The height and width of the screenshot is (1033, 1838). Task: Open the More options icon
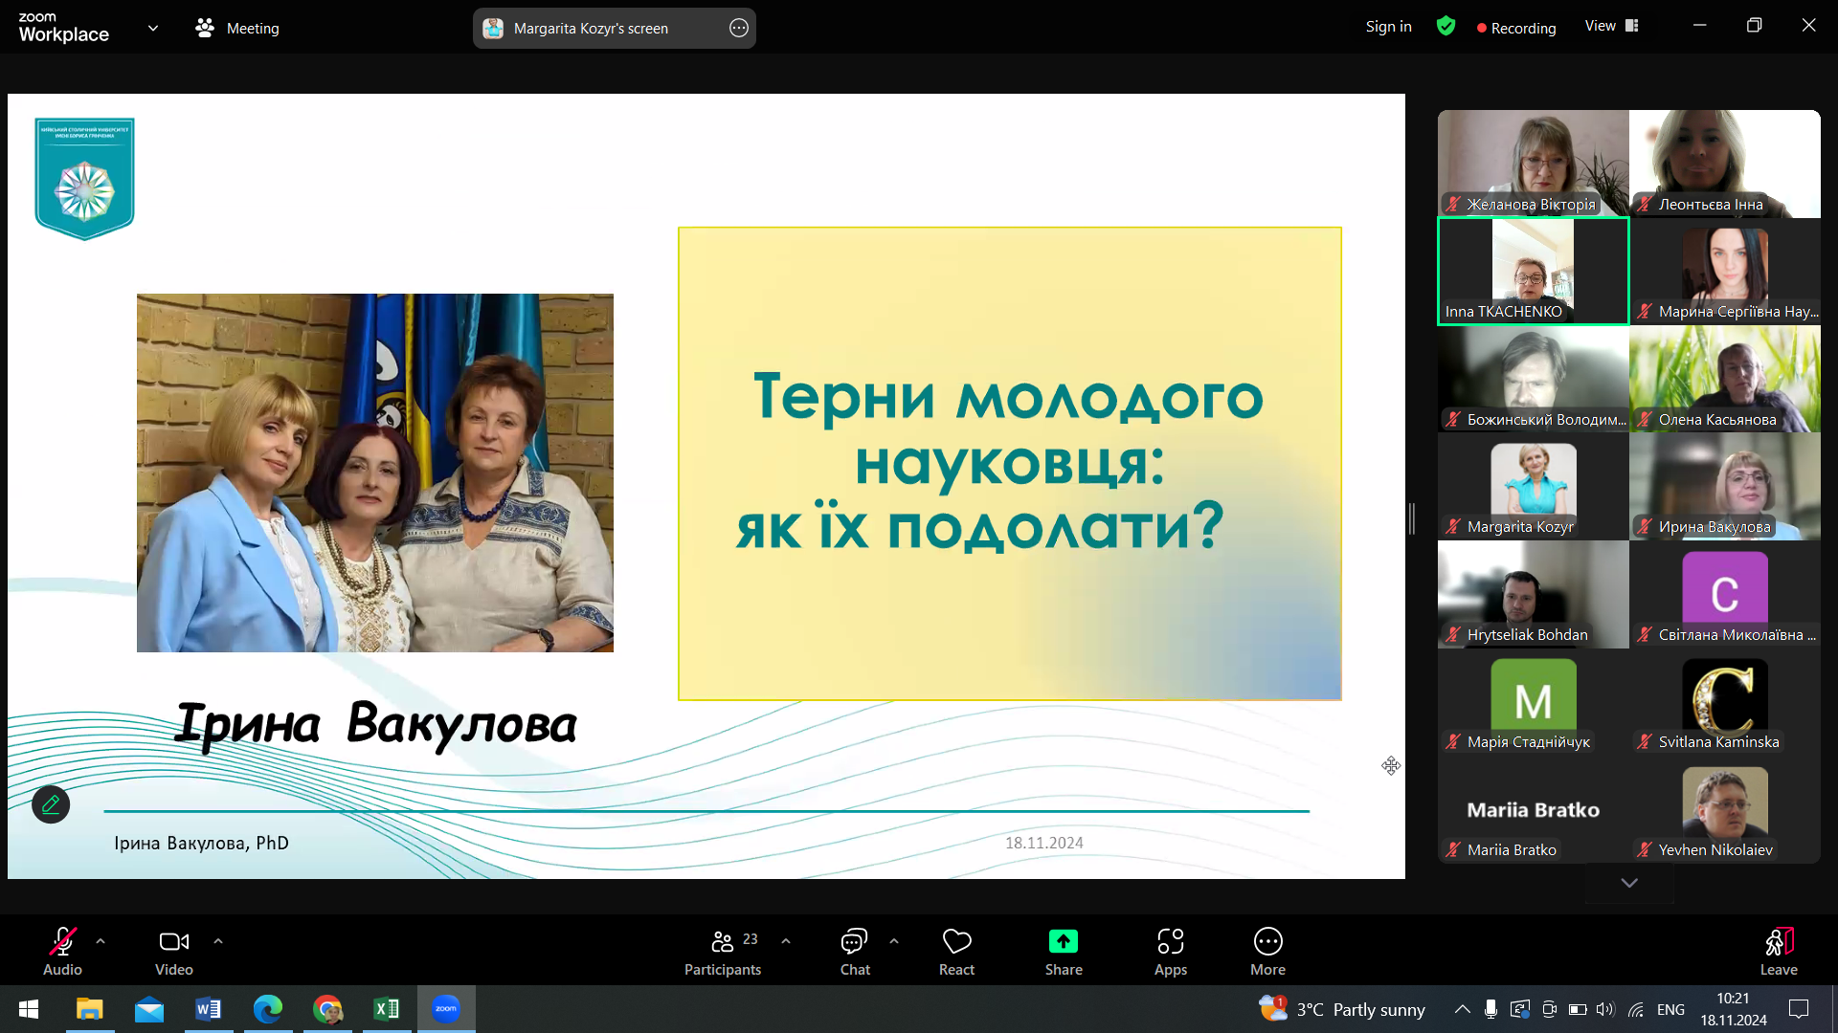tap(1267, 942)
